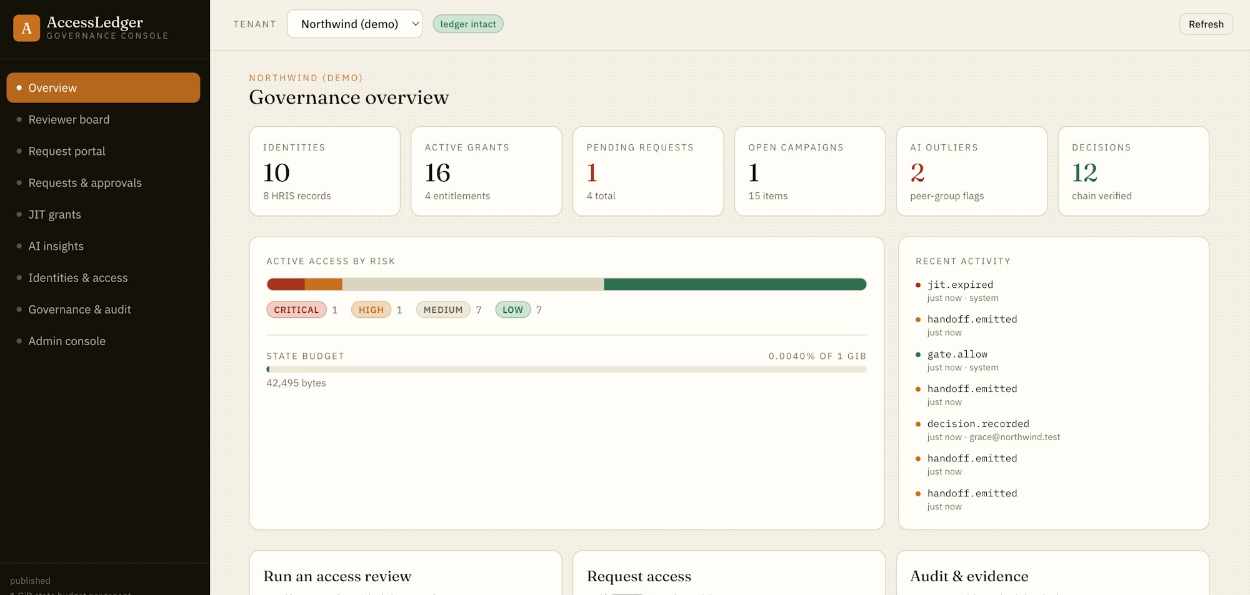The image size is (1250, 595).
Task: Click the published status text in sidebar
Action: 30,581
